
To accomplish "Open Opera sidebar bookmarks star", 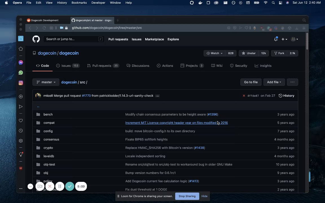I will 21,49.
